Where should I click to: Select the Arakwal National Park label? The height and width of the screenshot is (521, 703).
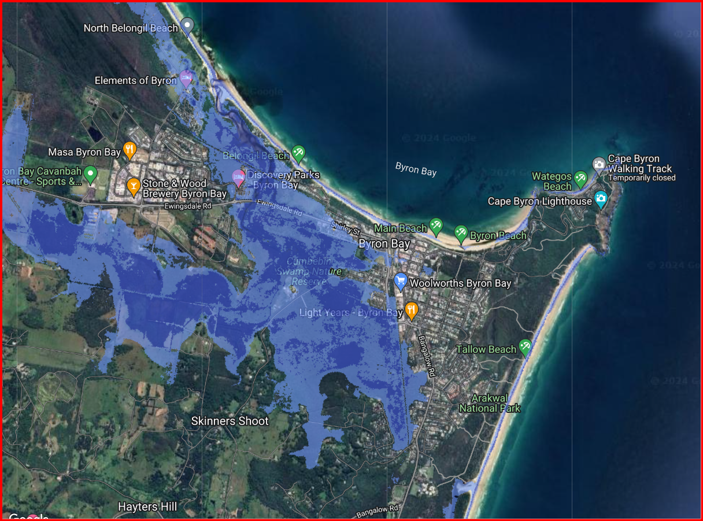pyautogui.click(x=490, y=403)
